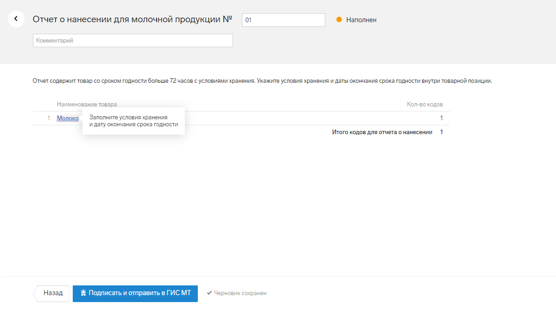556x309 pixels.
Task: Click the Кол-во кодов column header
Action: (x=425, y=105)
